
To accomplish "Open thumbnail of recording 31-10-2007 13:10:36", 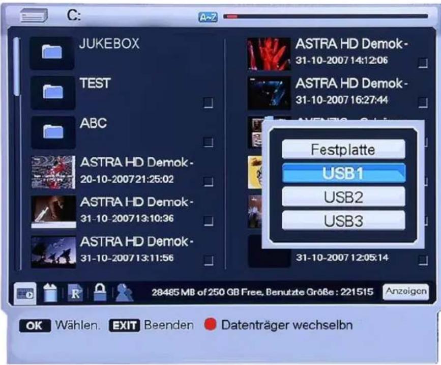I will click(53, 212).
